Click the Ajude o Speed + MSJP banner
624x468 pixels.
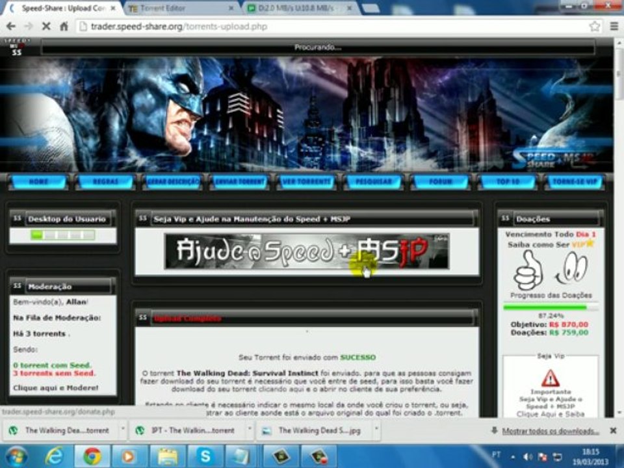pyautogui.click(x=307, y=252)
